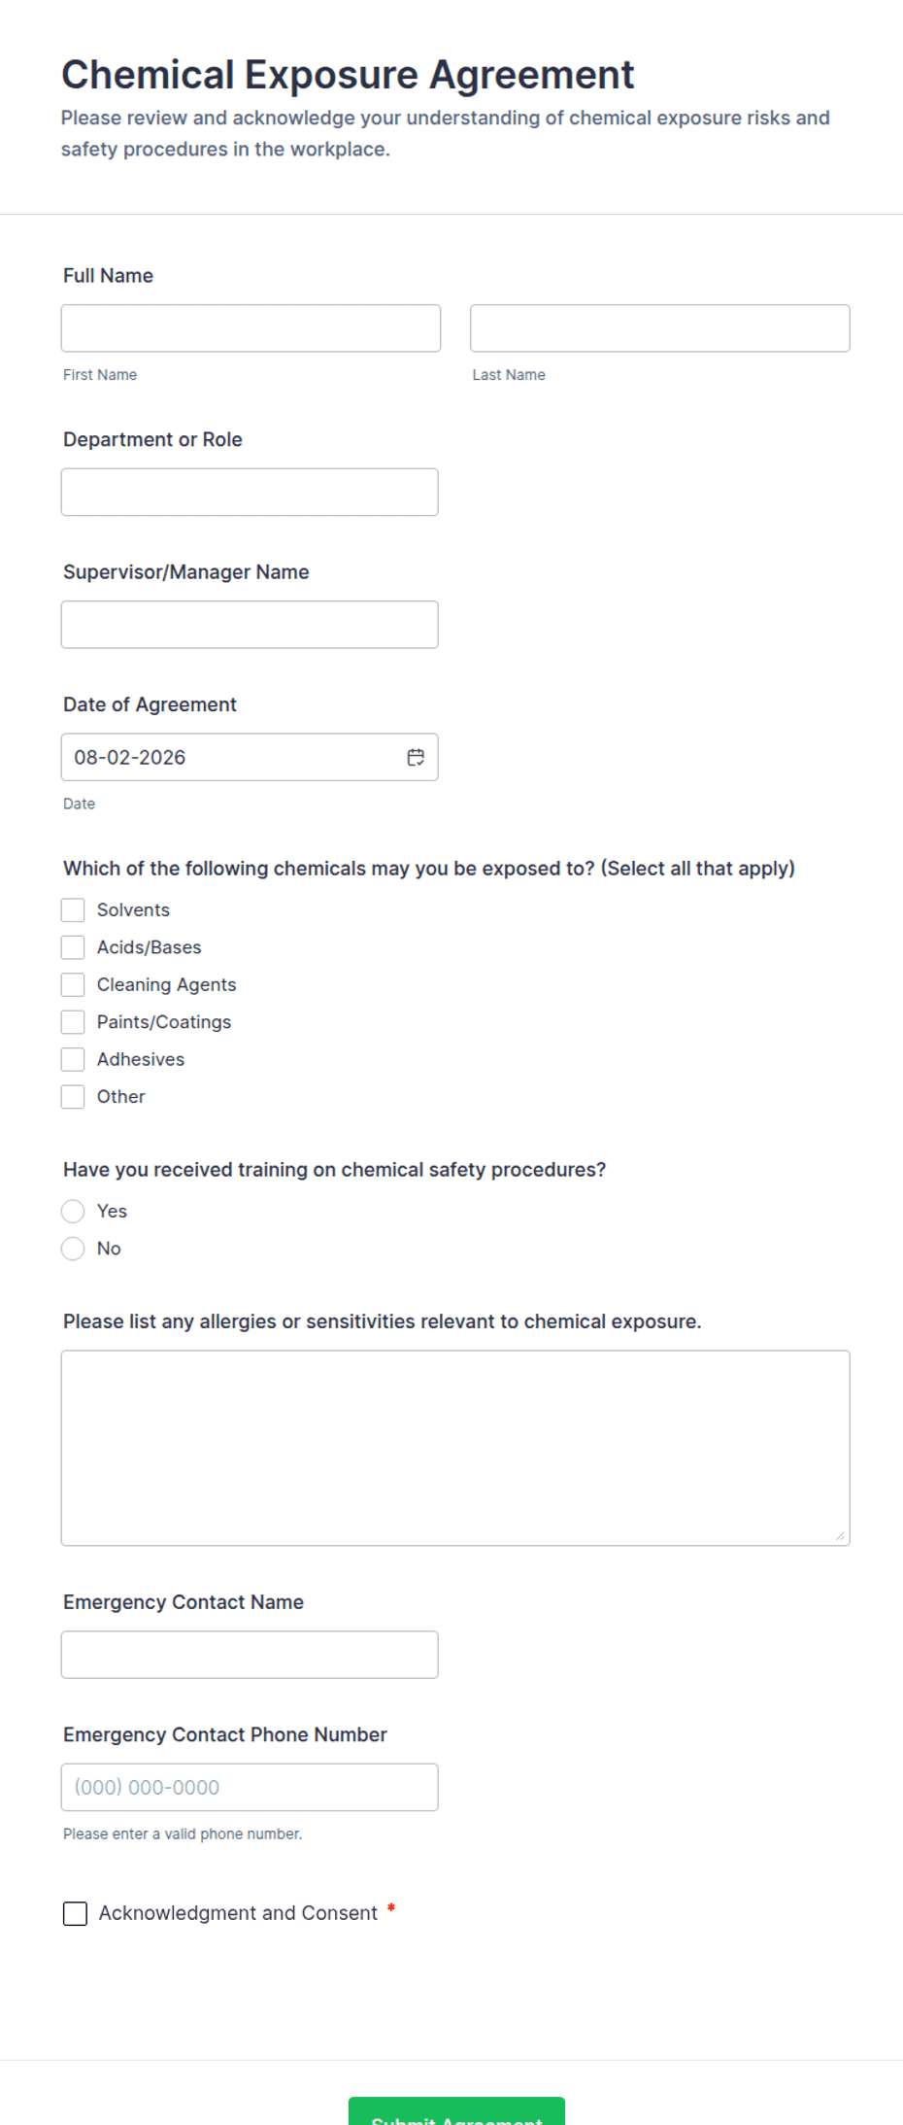Click the Emergency Contact Phone Number field

pos(250,1787)
